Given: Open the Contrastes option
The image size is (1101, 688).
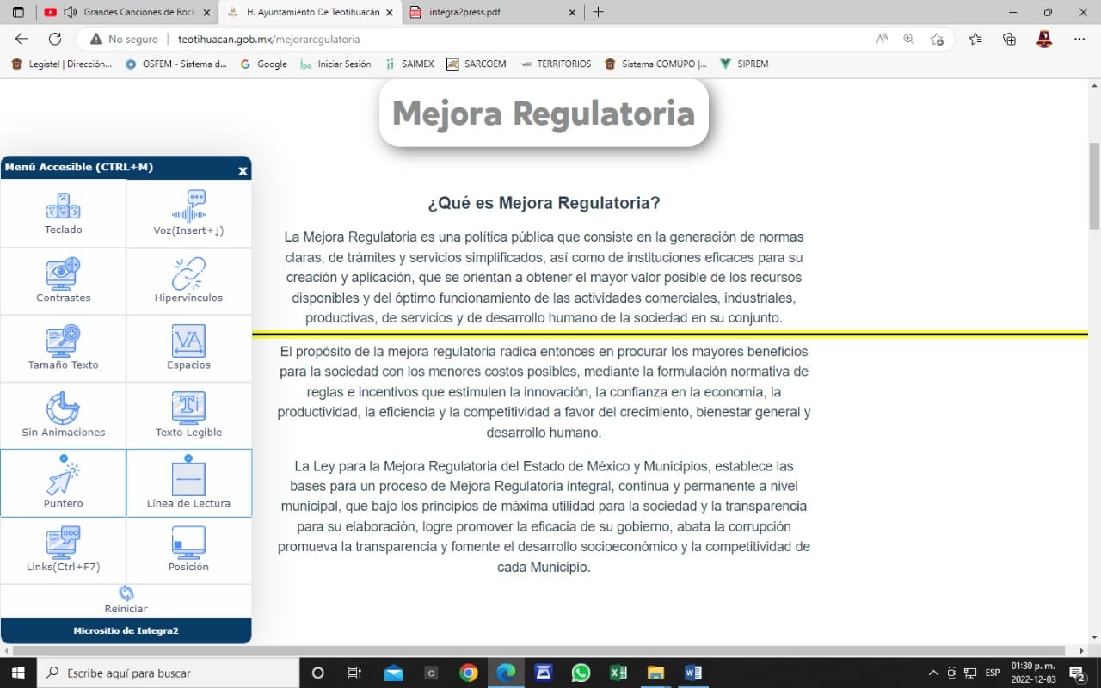Looking at the screenshot, I should pos(64,280).
